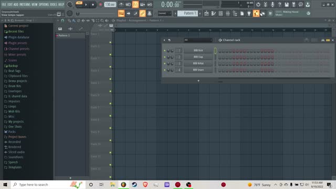This screenshot has height=189, width=336.
Task: Open the Piano roll view icon
Action: 214,13
